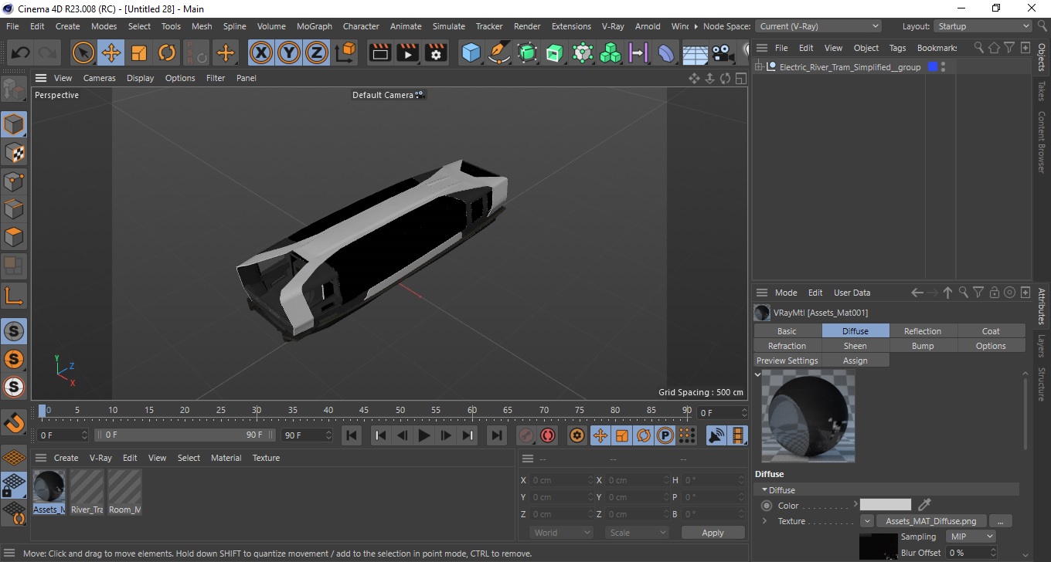Image resolution: width=1051 pixels, height=562 pixels.
Task: Pick color with the eyedropper
Action: tap(923, 505)
